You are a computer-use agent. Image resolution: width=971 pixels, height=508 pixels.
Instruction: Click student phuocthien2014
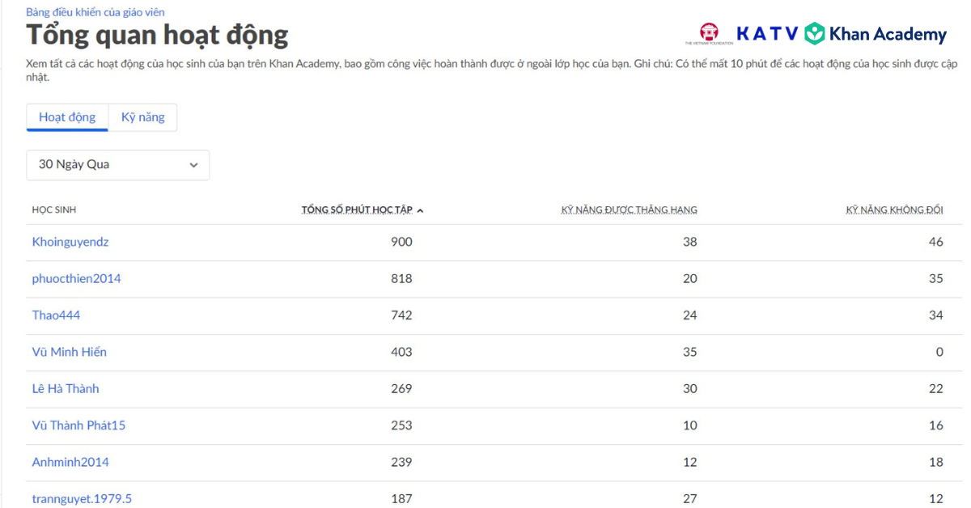point(76,278)
